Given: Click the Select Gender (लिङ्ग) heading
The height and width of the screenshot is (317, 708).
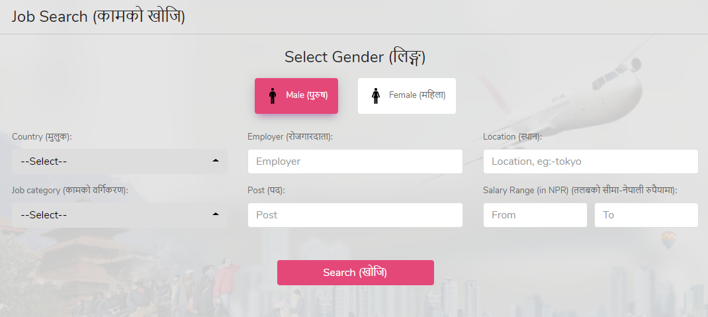Looking at the screenshot, I should (355, 57).
